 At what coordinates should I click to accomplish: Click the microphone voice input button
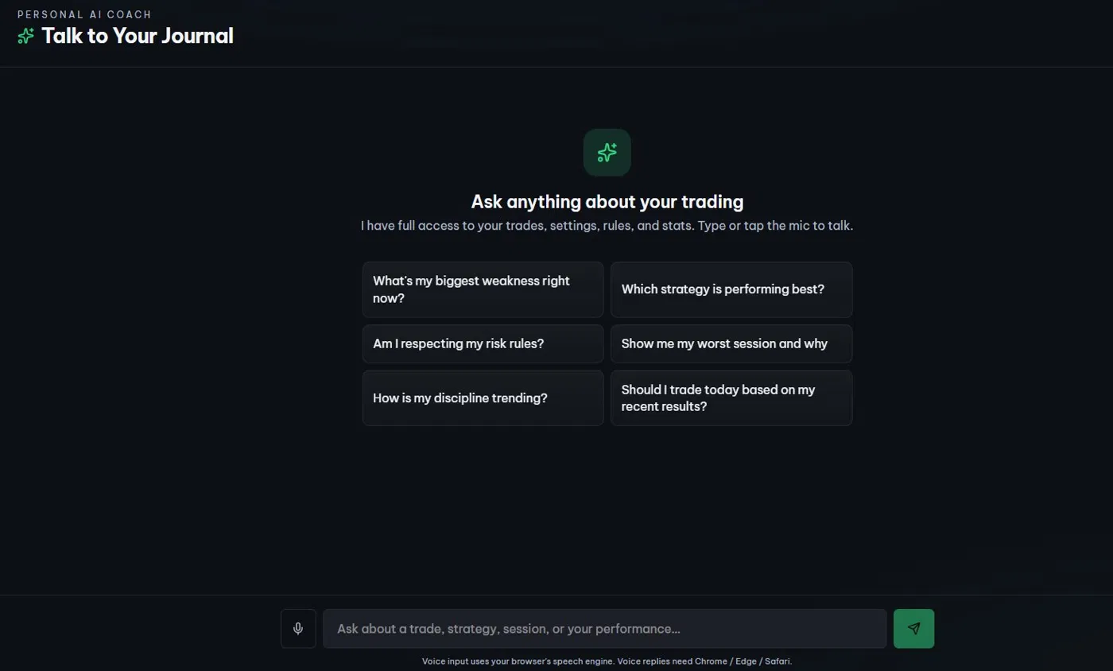coord(298,629)
